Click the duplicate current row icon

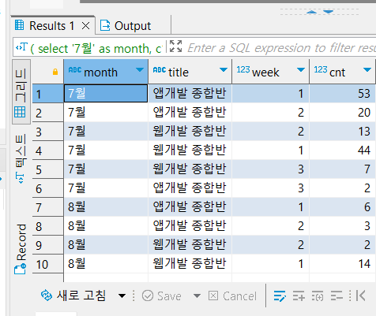point(318,296)
